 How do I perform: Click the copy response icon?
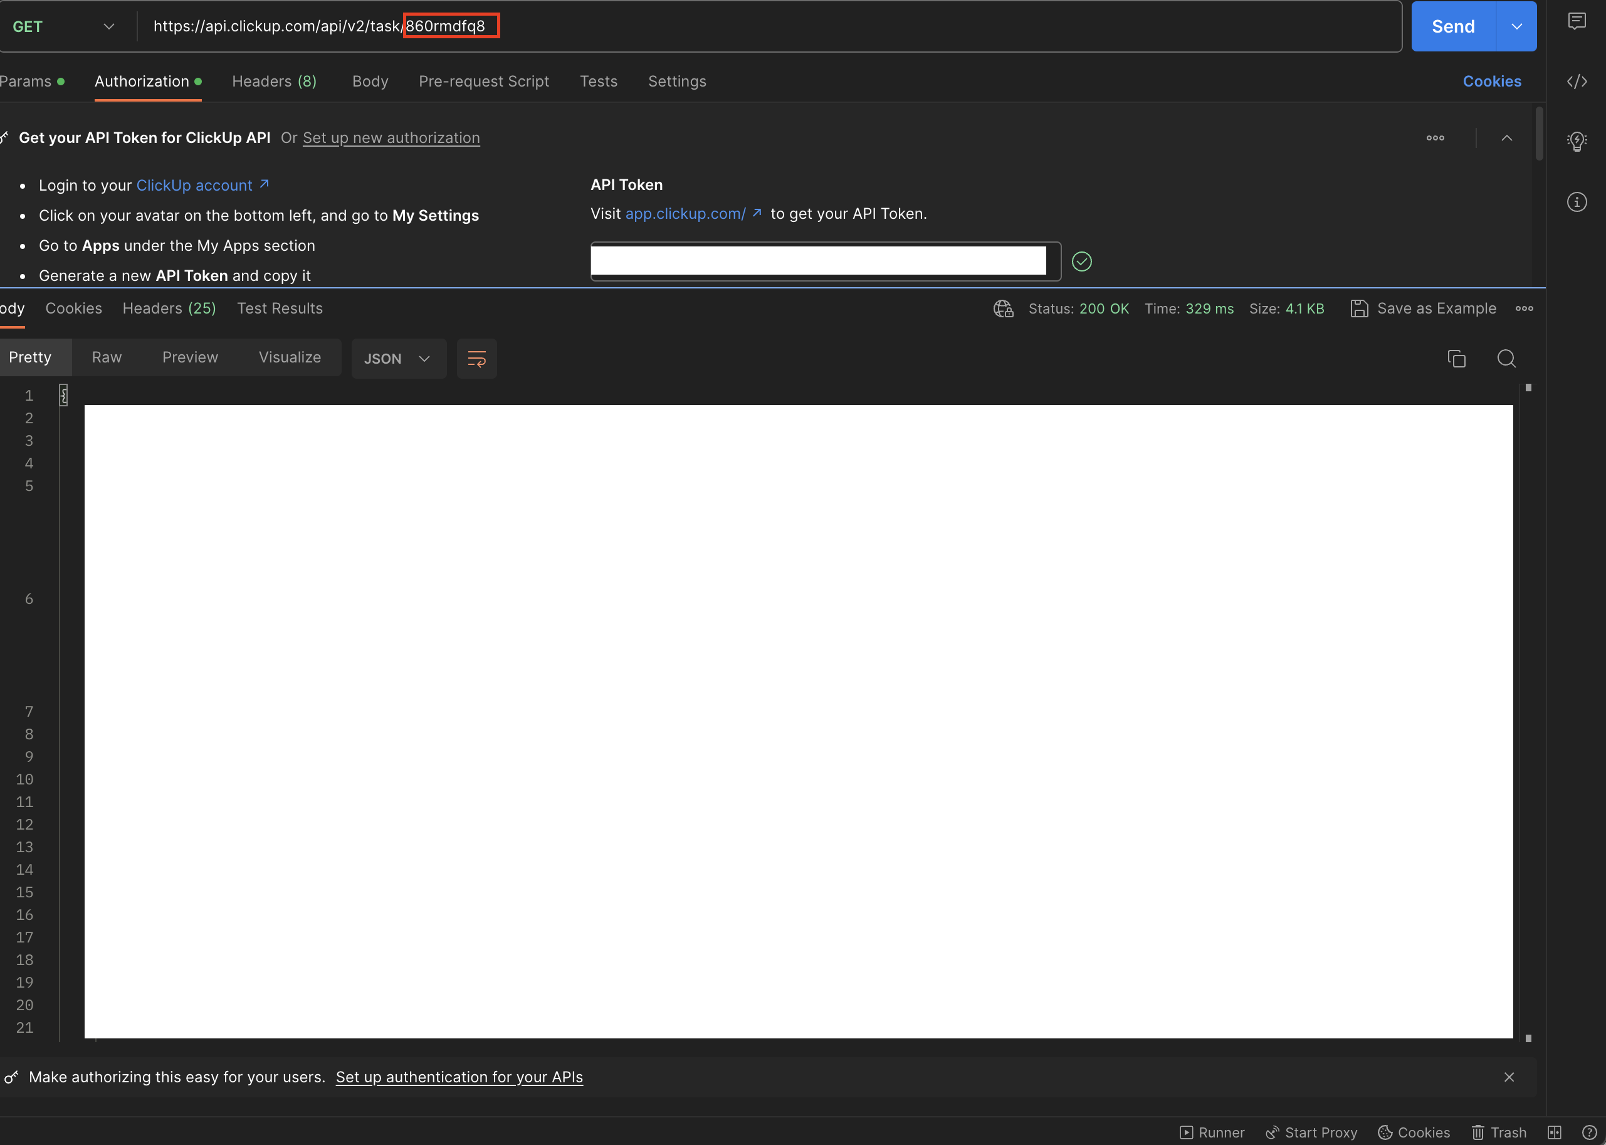1456,359
